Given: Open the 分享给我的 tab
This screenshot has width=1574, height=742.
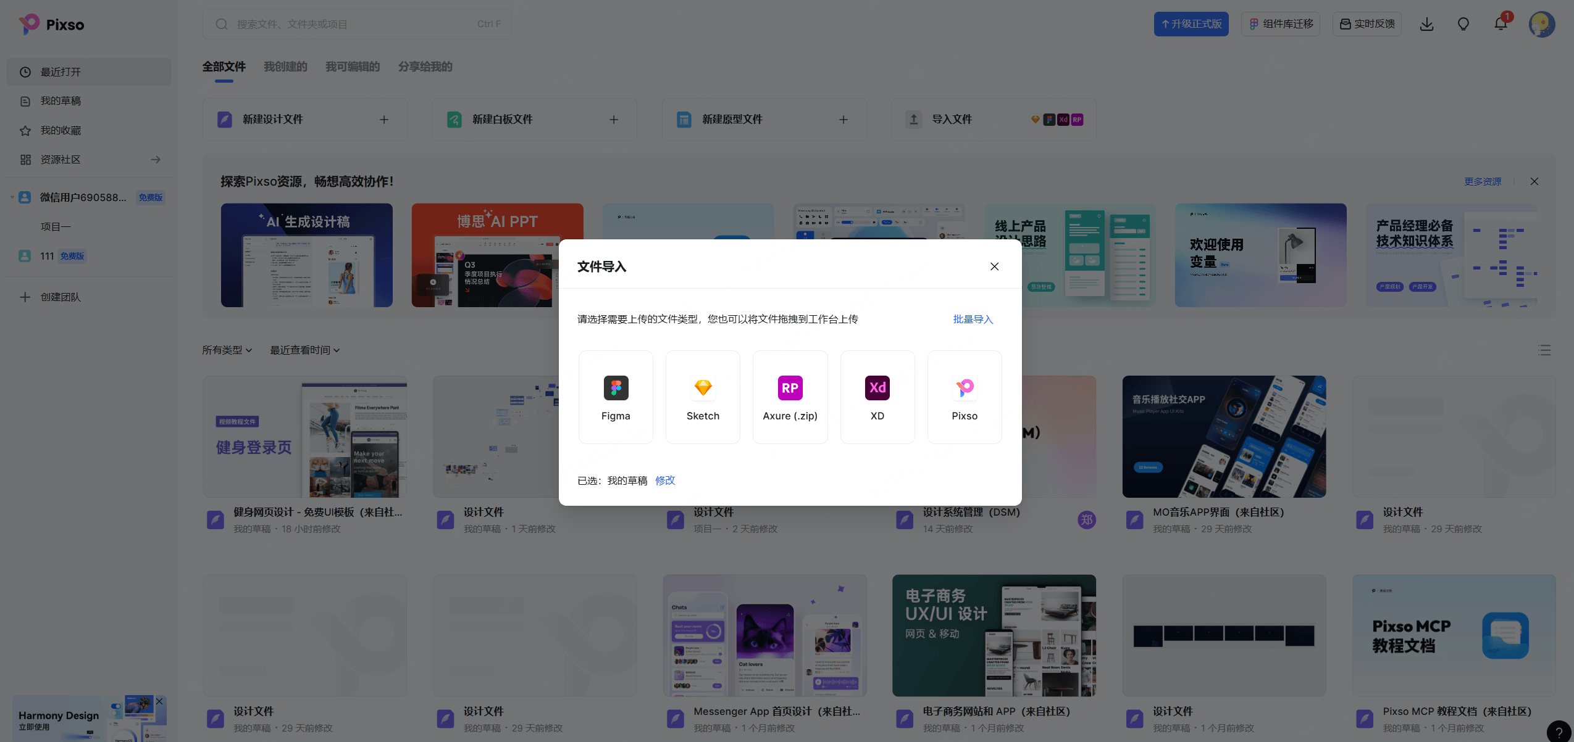Looking at the screenshot, I should coord(425,67).
